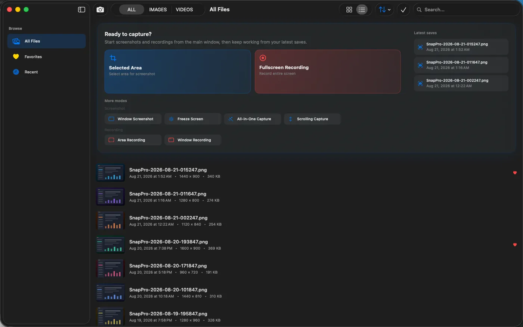Start Selected Area screenshot
The image size is (523, 327).
point(177,71)
